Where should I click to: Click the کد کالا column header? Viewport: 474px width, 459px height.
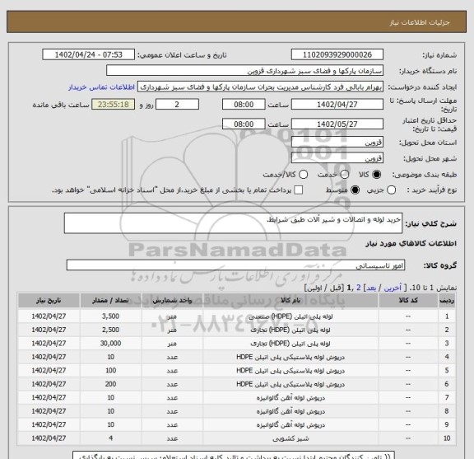[x=408, y=301]
